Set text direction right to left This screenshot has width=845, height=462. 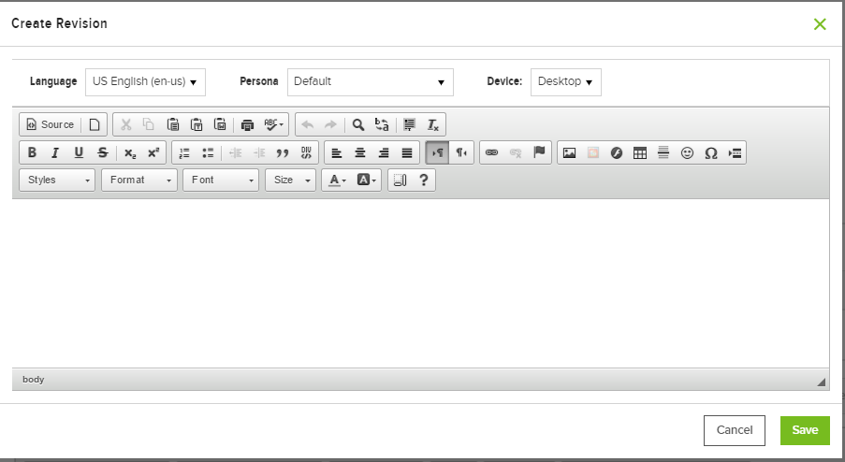(461, 152)
